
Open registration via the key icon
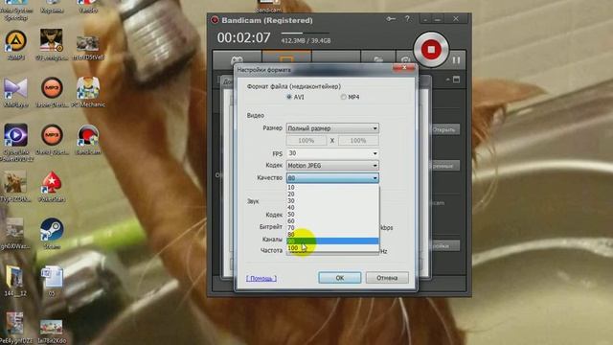[391, 19]
